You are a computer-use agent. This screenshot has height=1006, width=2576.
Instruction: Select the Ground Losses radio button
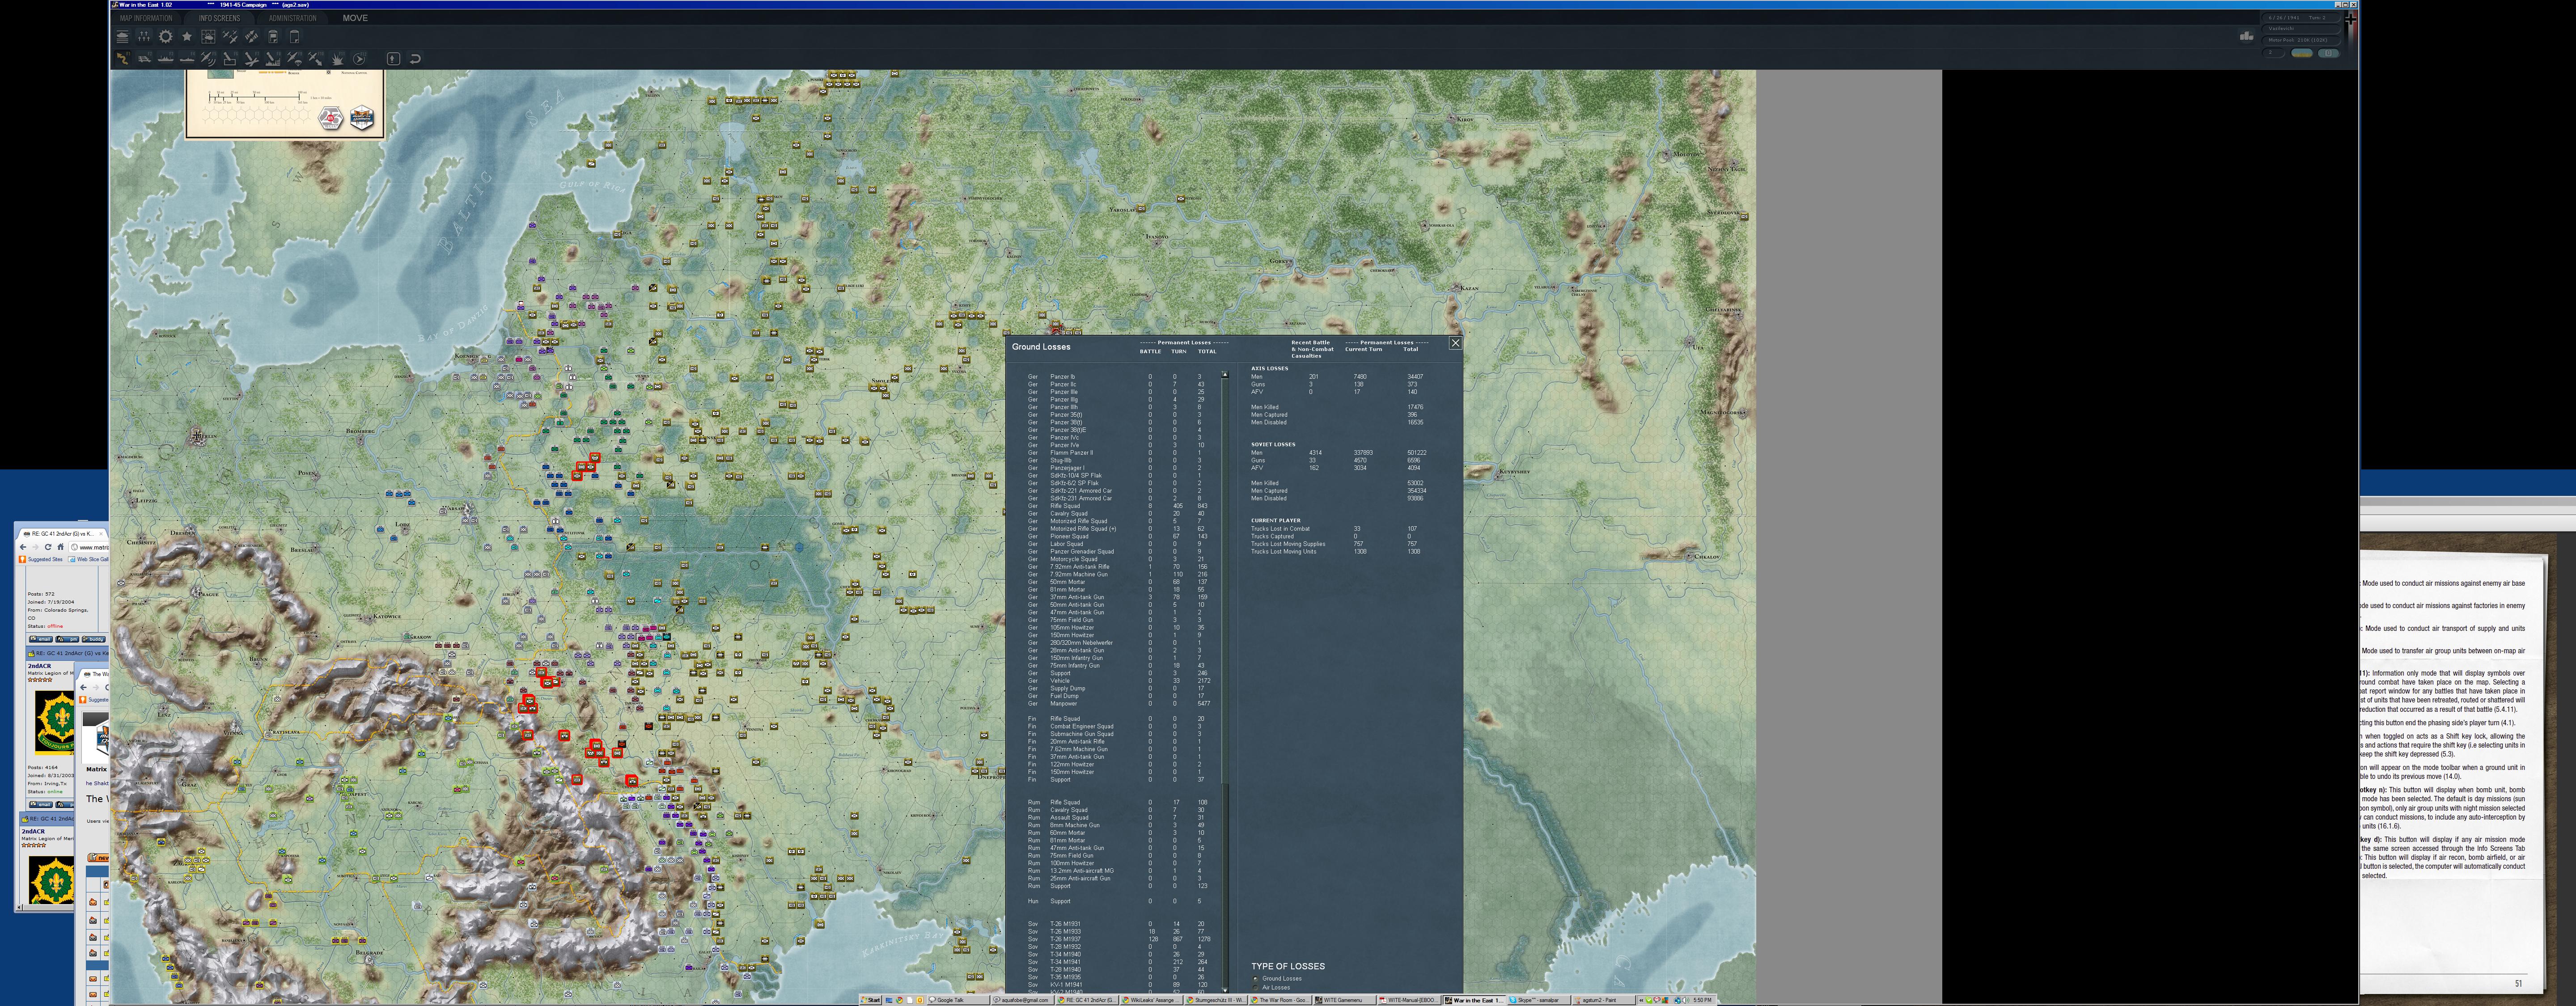[1255, 979]
